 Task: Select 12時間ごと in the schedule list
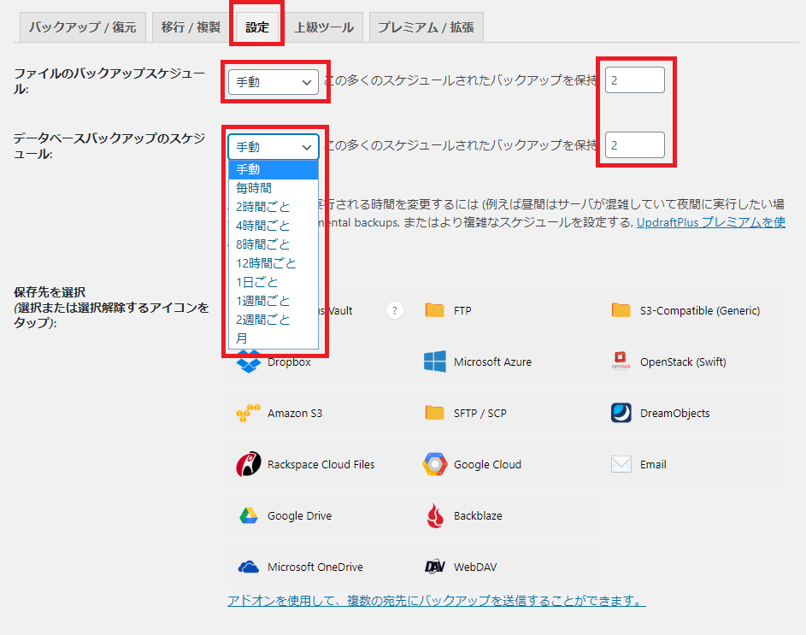click(274, 263)
